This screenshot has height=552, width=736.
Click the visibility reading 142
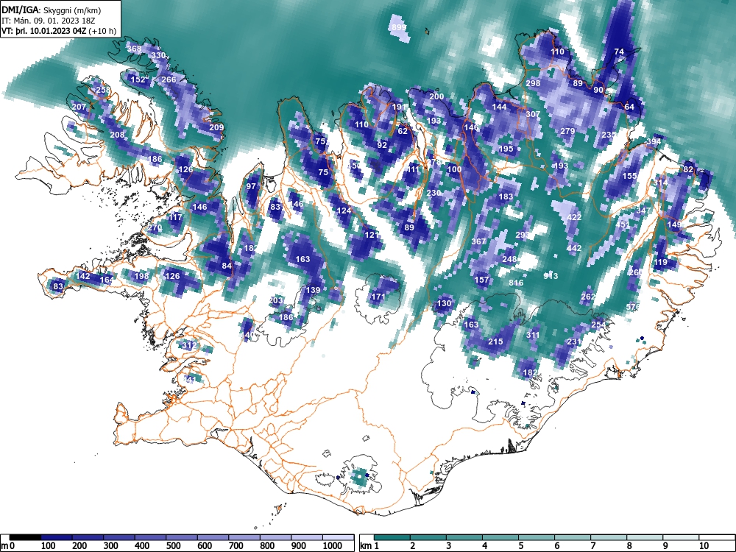pos(82,275)
